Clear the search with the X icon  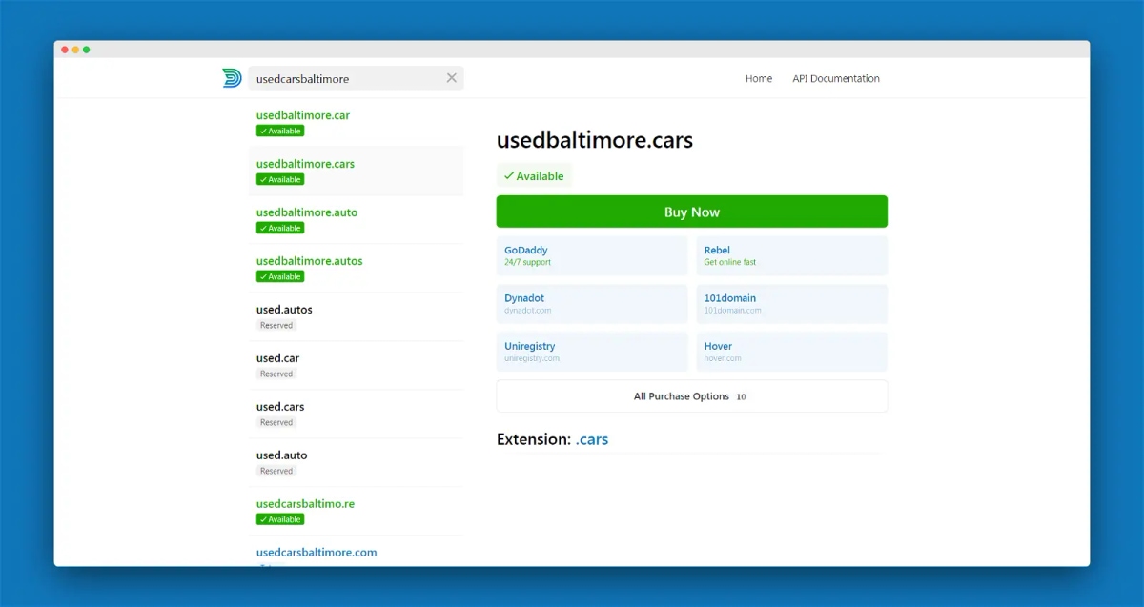click(x=452, y=78)
